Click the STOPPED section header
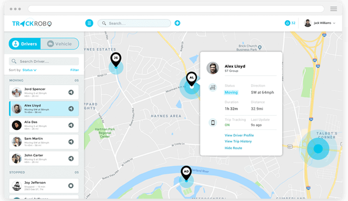The image size is (348, 201). 17,172
